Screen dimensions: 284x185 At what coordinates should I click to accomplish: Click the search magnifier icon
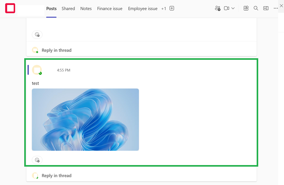coord(256,8)
